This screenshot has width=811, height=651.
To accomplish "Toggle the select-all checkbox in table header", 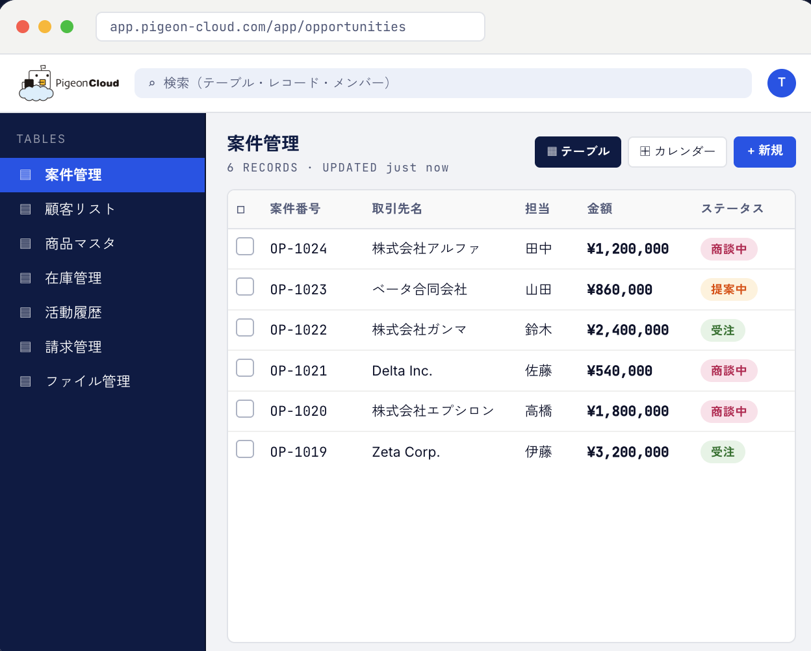I will click(241, 209).
